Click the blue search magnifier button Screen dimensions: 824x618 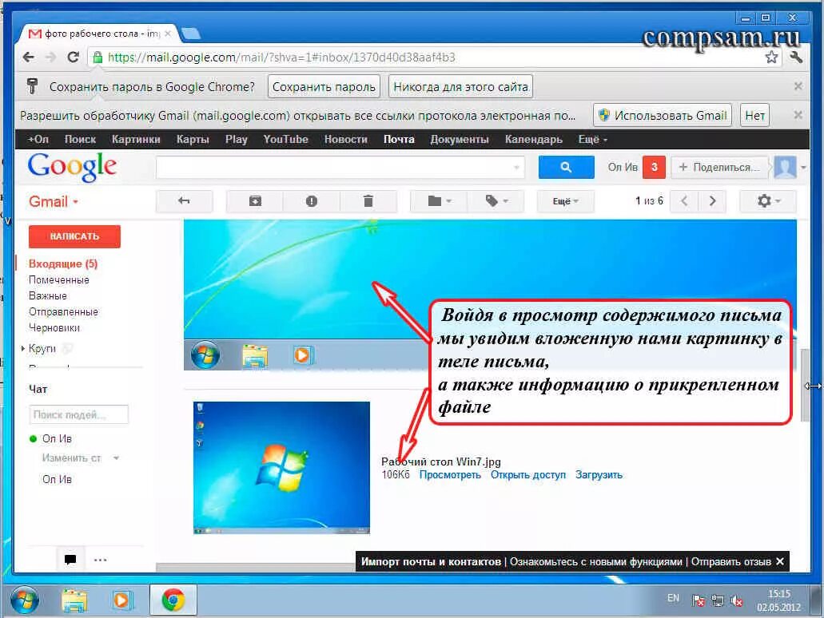[x=566, y=167]
